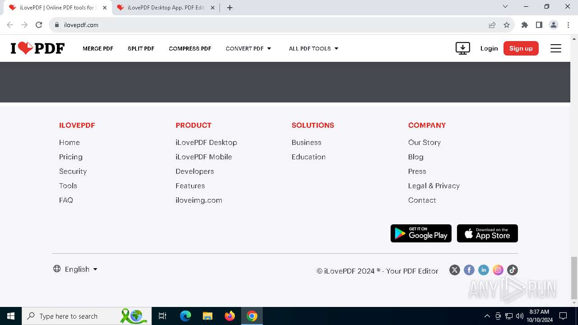This screenshot has height=325, width=578.
Task: Open Windows Start menu
Action: [x=11, y=316]
